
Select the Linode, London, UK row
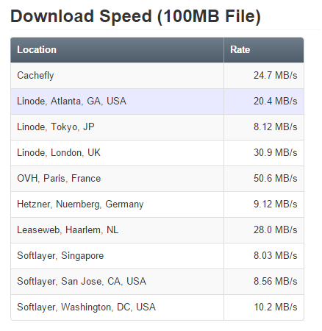coord(157,153)
